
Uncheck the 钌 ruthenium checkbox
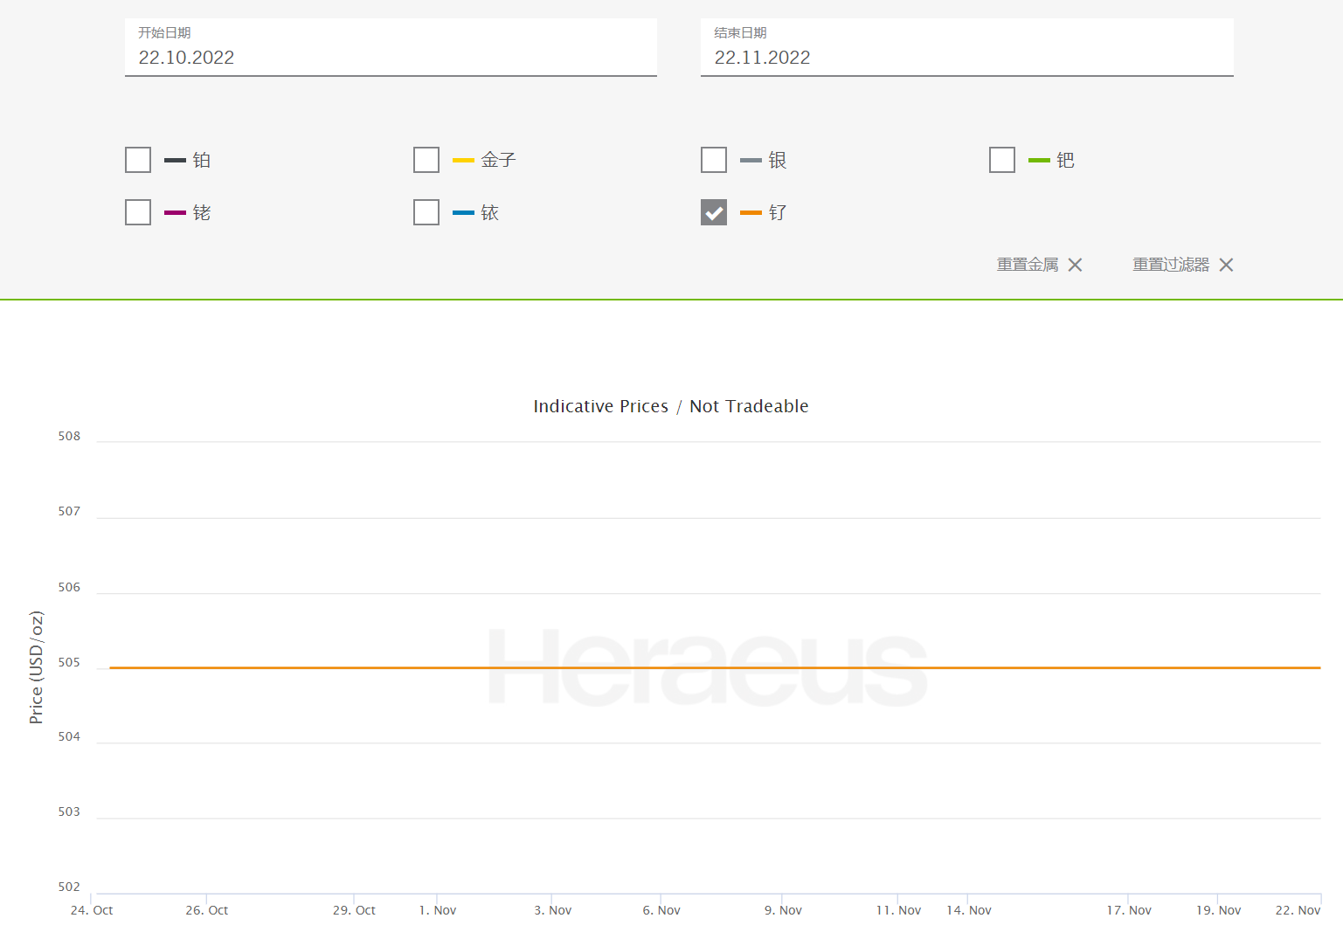714,212
